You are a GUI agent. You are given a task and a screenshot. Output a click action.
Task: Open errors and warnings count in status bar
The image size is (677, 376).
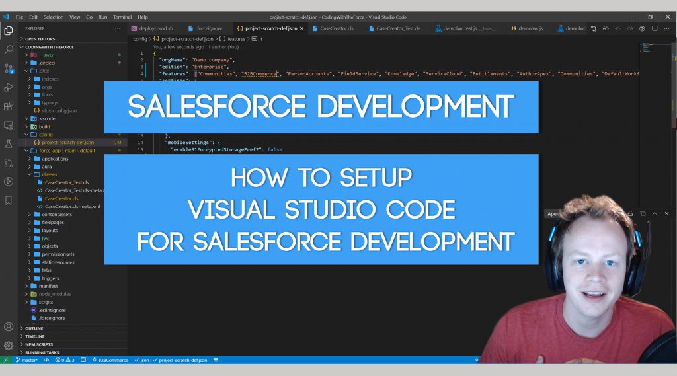(65, 360)
